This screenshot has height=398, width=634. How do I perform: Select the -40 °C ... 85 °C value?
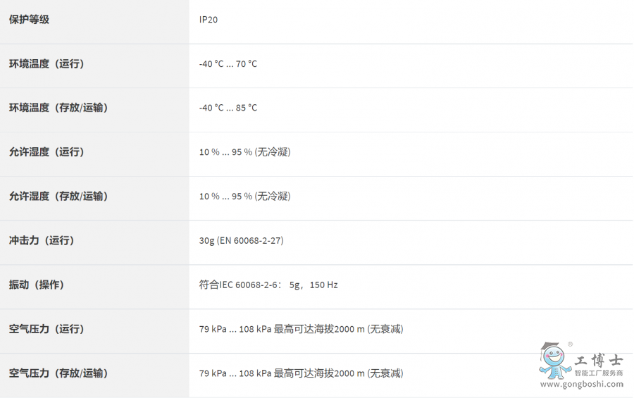(228, 108)
